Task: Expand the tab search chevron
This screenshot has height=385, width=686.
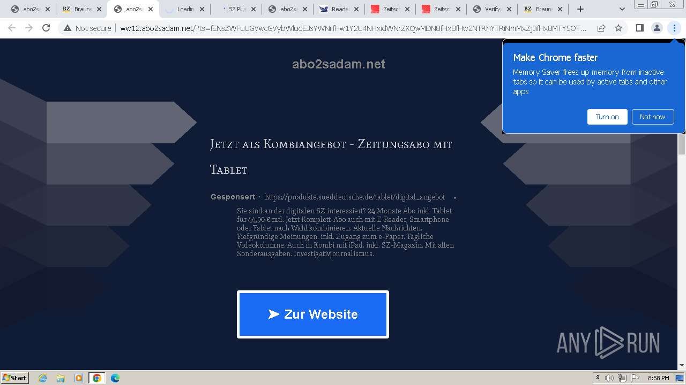Action: point(622,9)
